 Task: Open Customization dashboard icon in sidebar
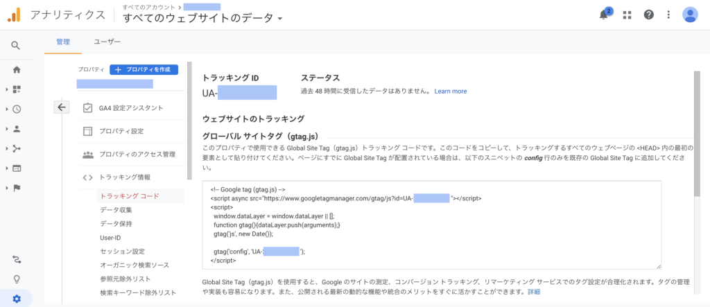click(x=17, y=89)
